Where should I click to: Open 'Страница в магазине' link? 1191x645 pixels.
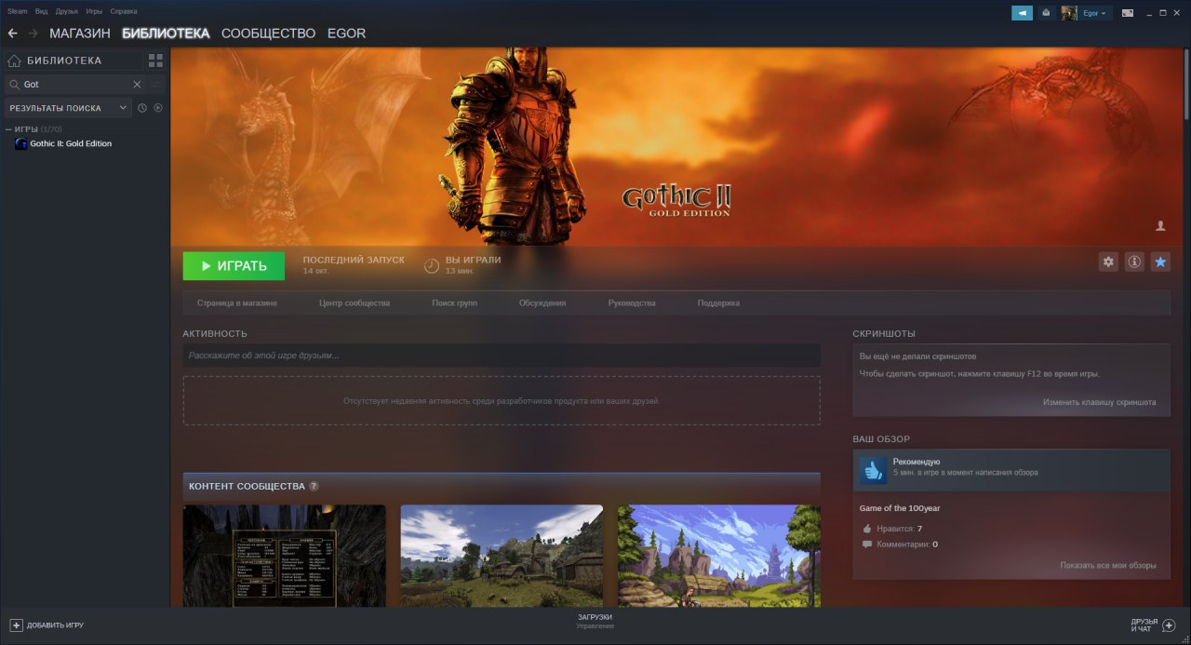(237, 303)
